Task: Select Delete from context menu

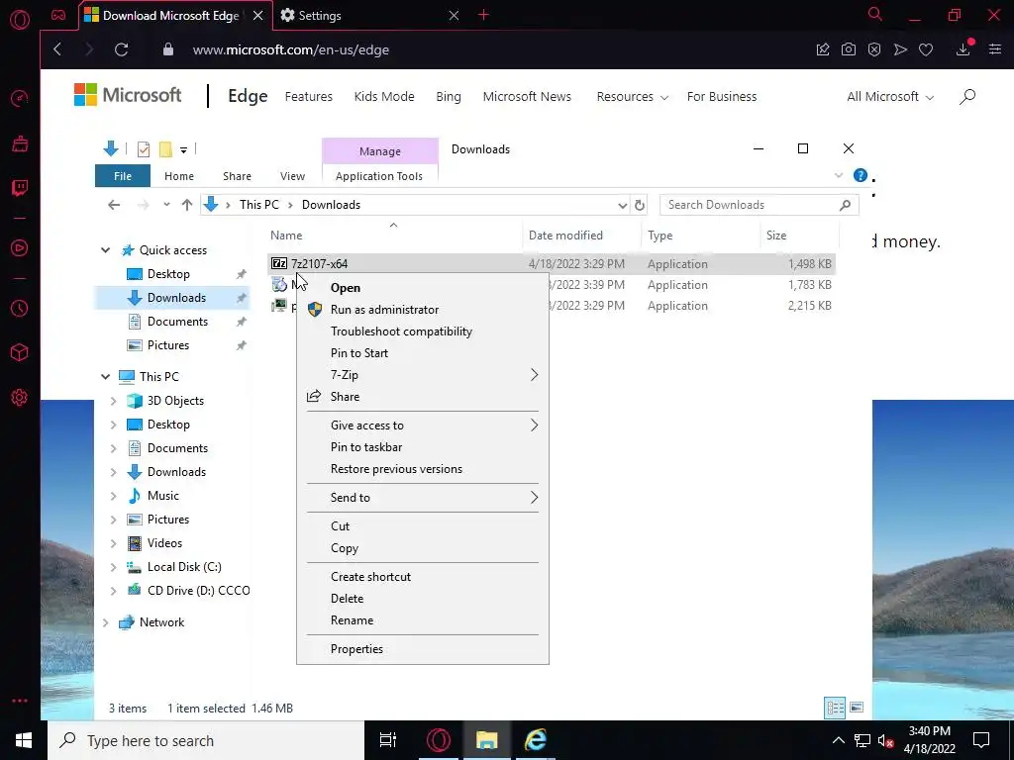Action: point(423,599)
